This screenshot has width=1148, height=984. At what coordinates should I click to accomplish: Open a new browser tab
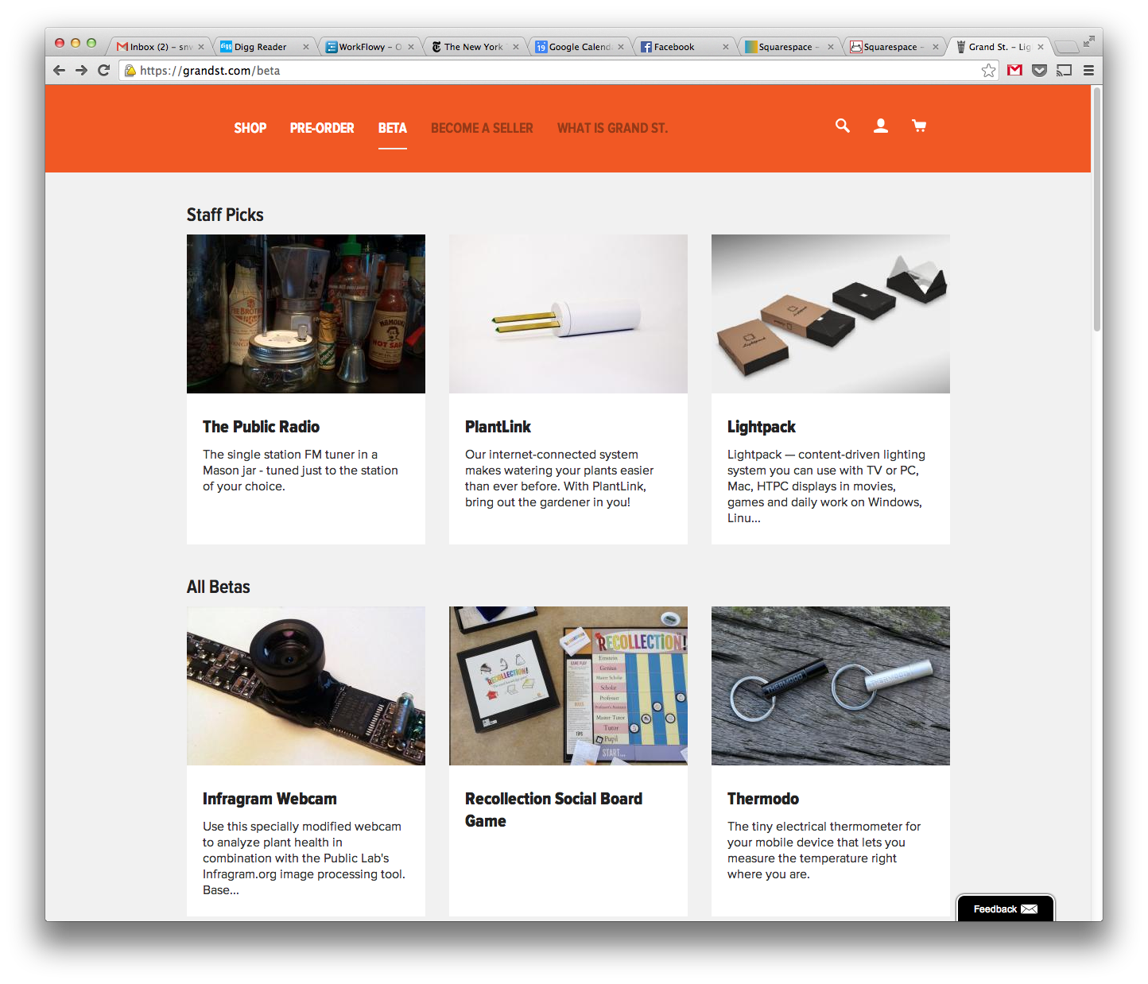pos(1066,47)
